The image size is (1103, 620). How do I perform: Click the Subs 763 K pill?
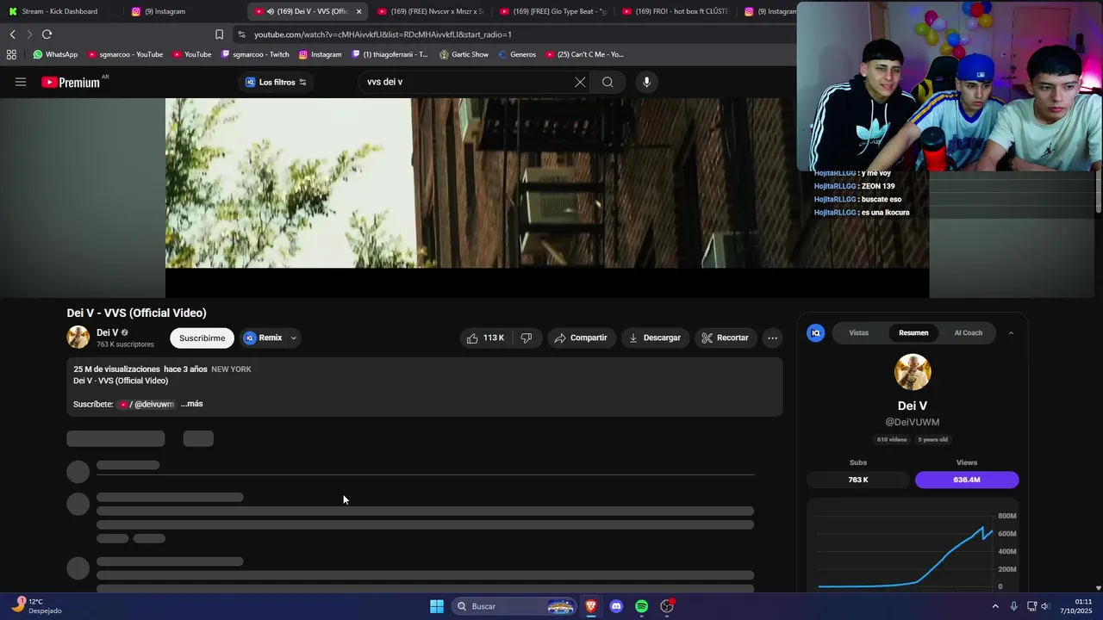coord(858,480)
